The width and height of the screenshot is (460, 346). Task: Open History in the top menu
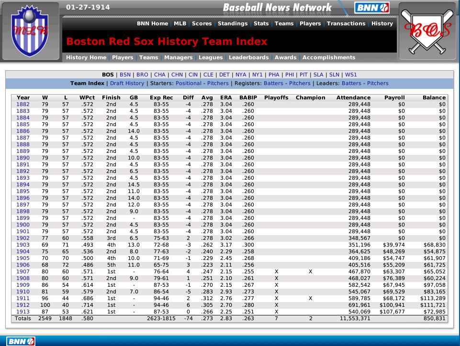[381, 23]
